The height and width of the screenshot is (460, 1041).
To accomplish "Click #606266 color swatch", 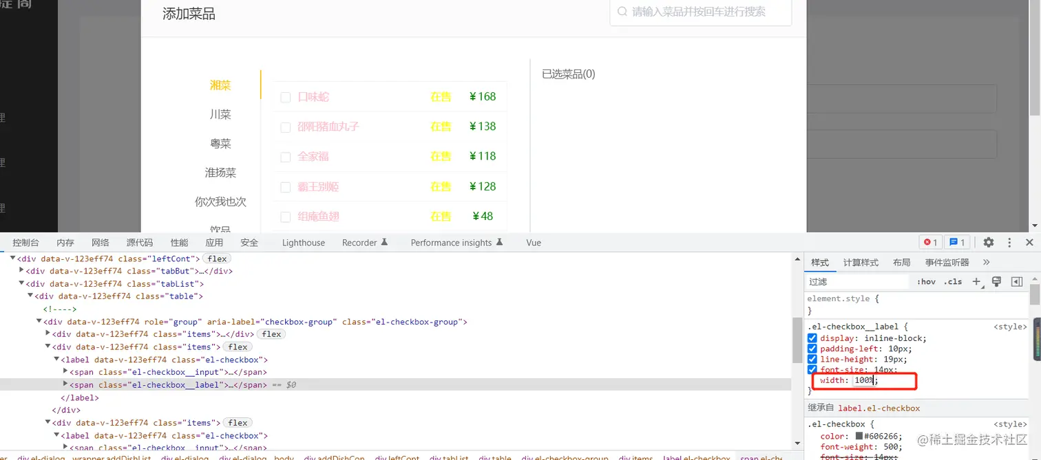I will [x=859, y=436].
